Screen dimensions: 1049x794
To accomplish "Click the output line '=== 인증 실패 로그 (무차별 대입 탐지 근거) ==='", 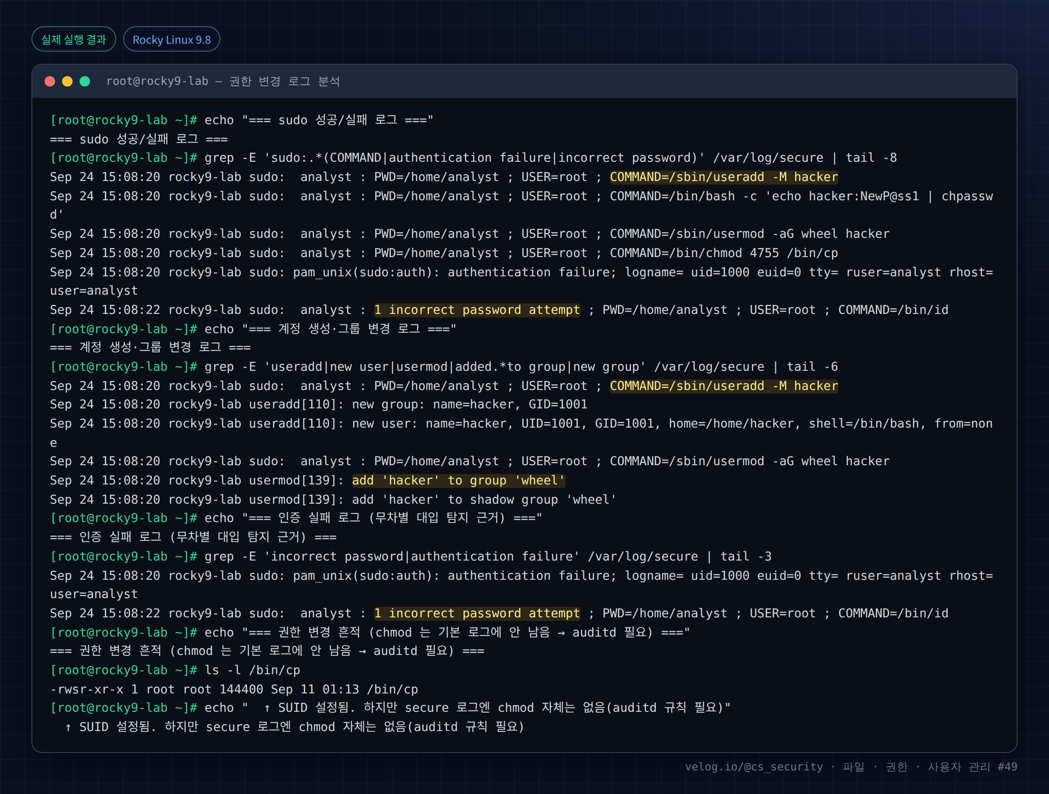I will (194, 537).
